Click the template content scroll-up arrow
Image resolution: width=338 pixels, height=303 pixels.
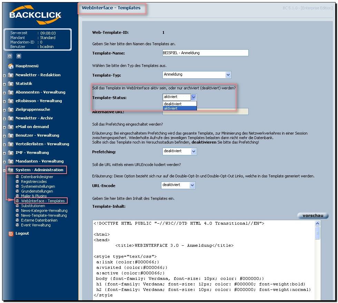pos(317,224)
